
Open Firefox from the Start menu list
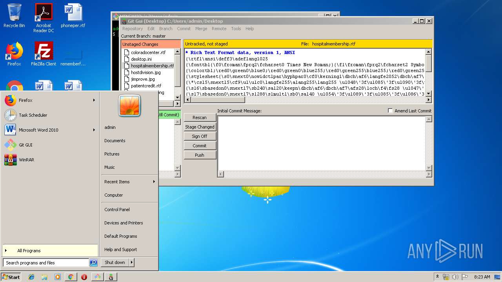pos(50,100)
